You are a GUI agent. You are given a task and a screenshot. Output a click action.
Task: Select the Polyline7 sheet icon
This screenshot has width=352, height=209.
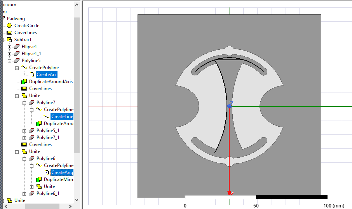tap(31, 103)
